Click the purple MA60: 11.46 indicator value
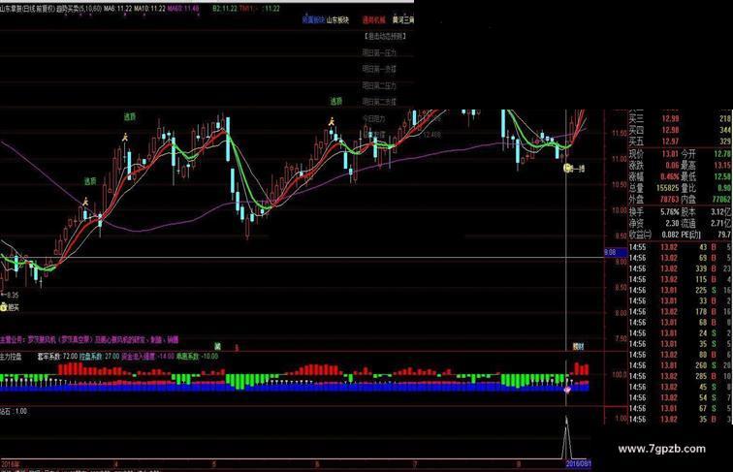 (x=183, y=9)
